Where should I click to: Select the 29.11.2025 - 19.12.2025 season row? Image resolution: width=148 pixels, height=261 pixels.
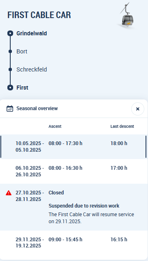click(74, 243)
